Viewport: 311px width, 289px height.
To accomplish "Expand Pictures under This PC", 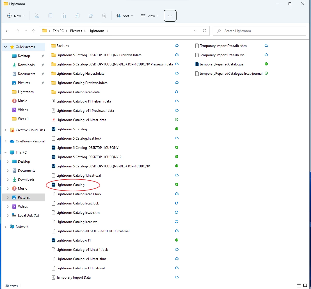I will (x=8, y=197).
